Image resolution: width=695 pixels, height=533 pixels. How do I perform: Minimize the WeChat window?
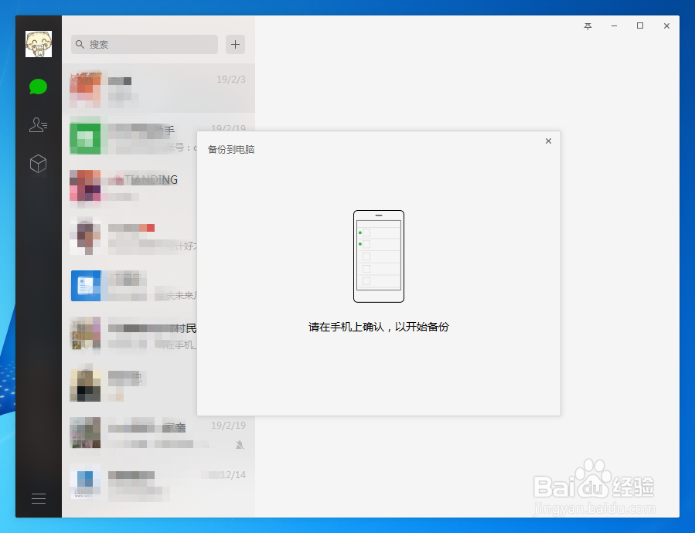pos(614,26)
